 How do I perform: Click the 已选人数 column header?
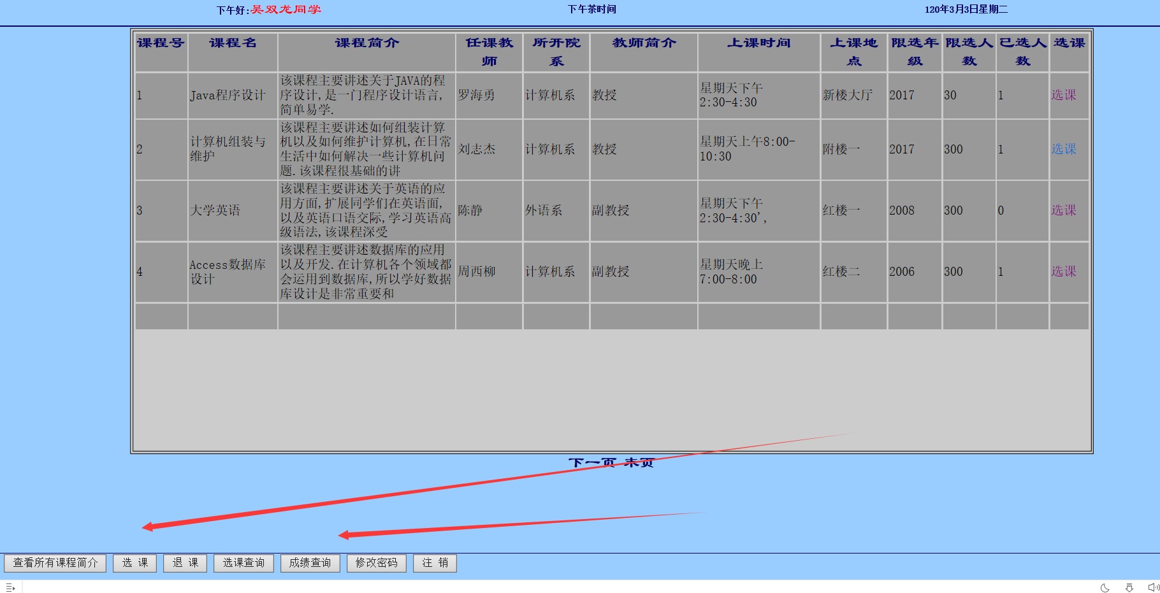coord(1023,52)
